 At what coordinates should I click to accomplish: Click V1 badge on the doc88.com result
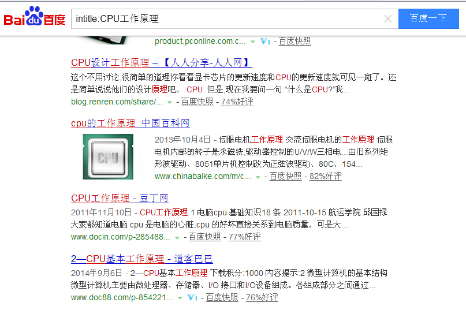click(192, 298)
